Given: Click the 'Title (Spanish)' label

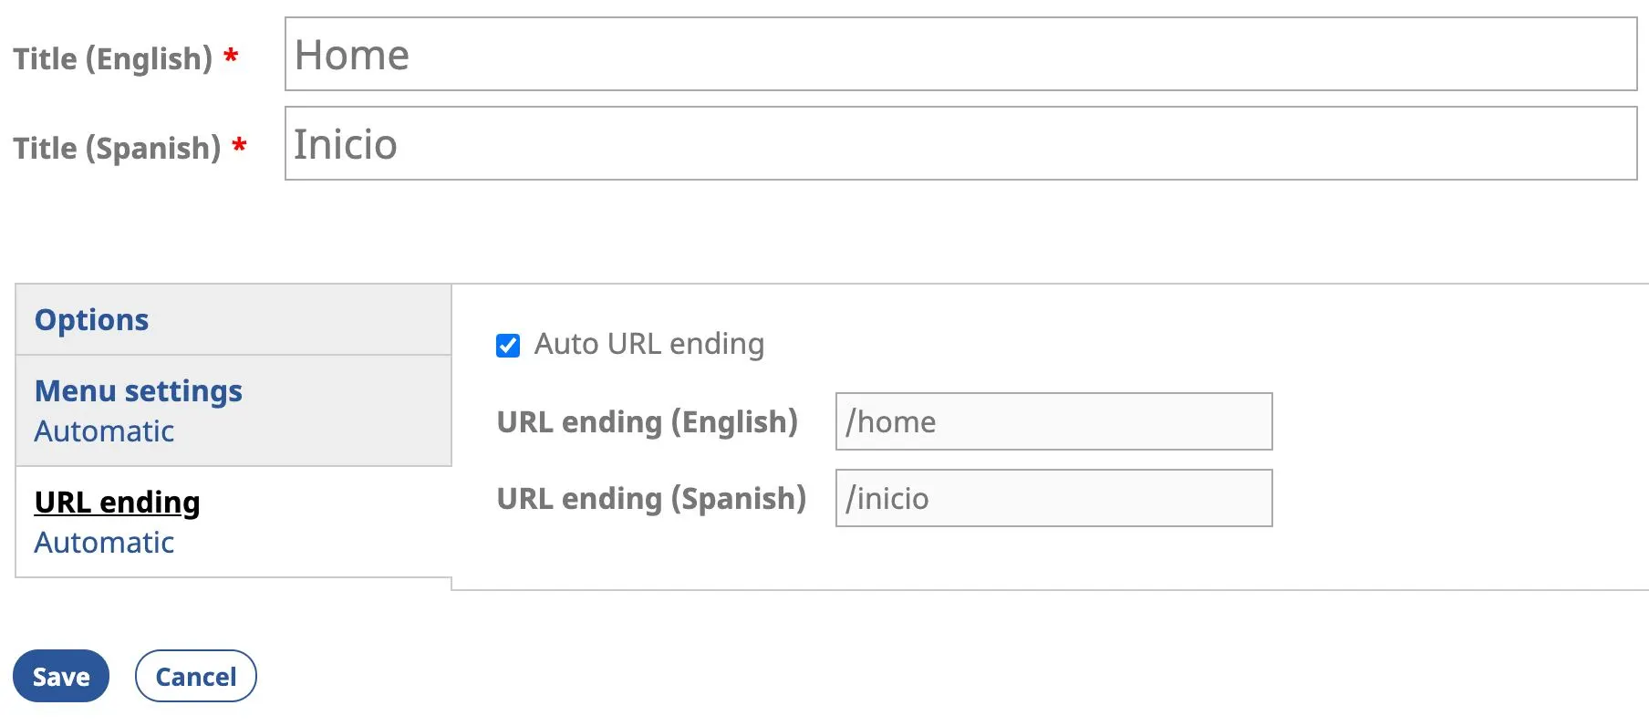Looking at the screenshot, I should 117,149.
